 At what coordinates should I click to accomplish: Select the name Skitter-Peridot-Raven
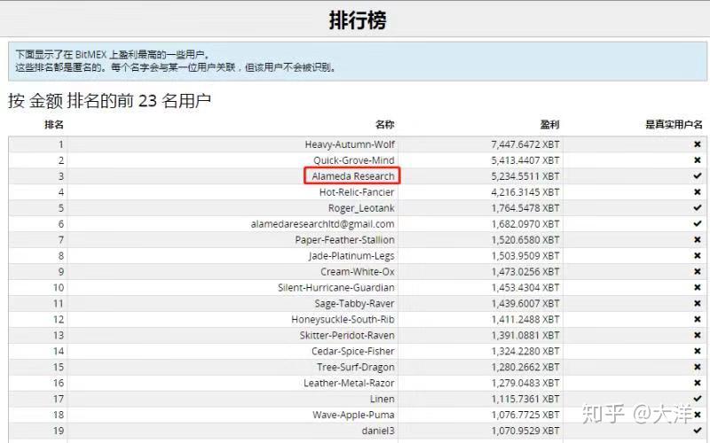pyautogui.click(x=347, y=335)
